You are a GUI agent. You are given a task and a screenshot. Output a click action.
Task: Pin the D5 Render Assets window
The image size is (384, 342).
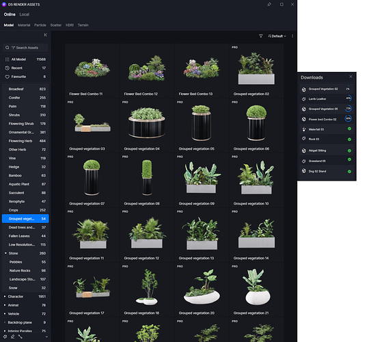[269, 4]
